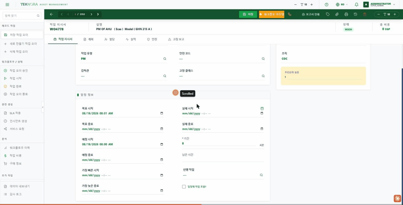Increase the record toolbar font size
This screenshot has height=205, width=403.
pyautogui.click(x=395, y=14)
